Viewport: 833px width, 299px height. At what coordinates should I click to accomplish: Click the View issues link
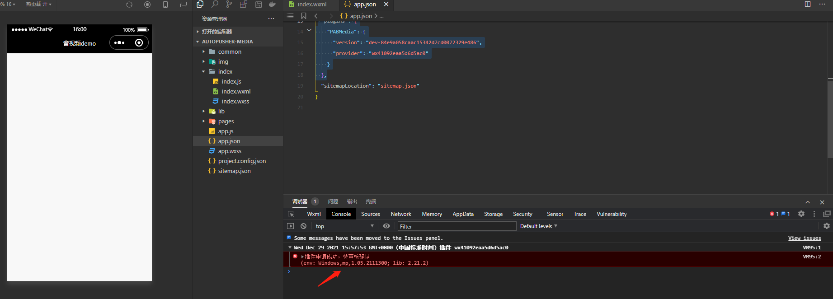(805, 238)
